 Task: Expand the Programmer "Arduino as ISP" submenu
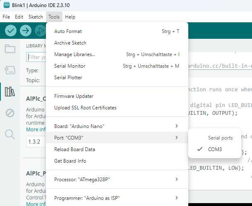[x=117, y=198]
